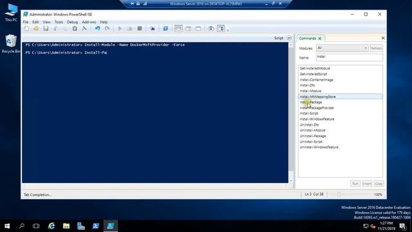Open the Windows Start menu
This screenshot has height=232, width=412.
[7, 226]
